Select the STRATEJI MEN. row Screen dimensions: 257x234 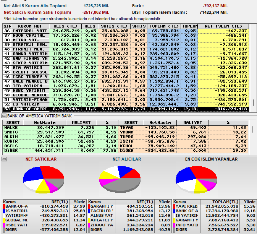[126, 45]
